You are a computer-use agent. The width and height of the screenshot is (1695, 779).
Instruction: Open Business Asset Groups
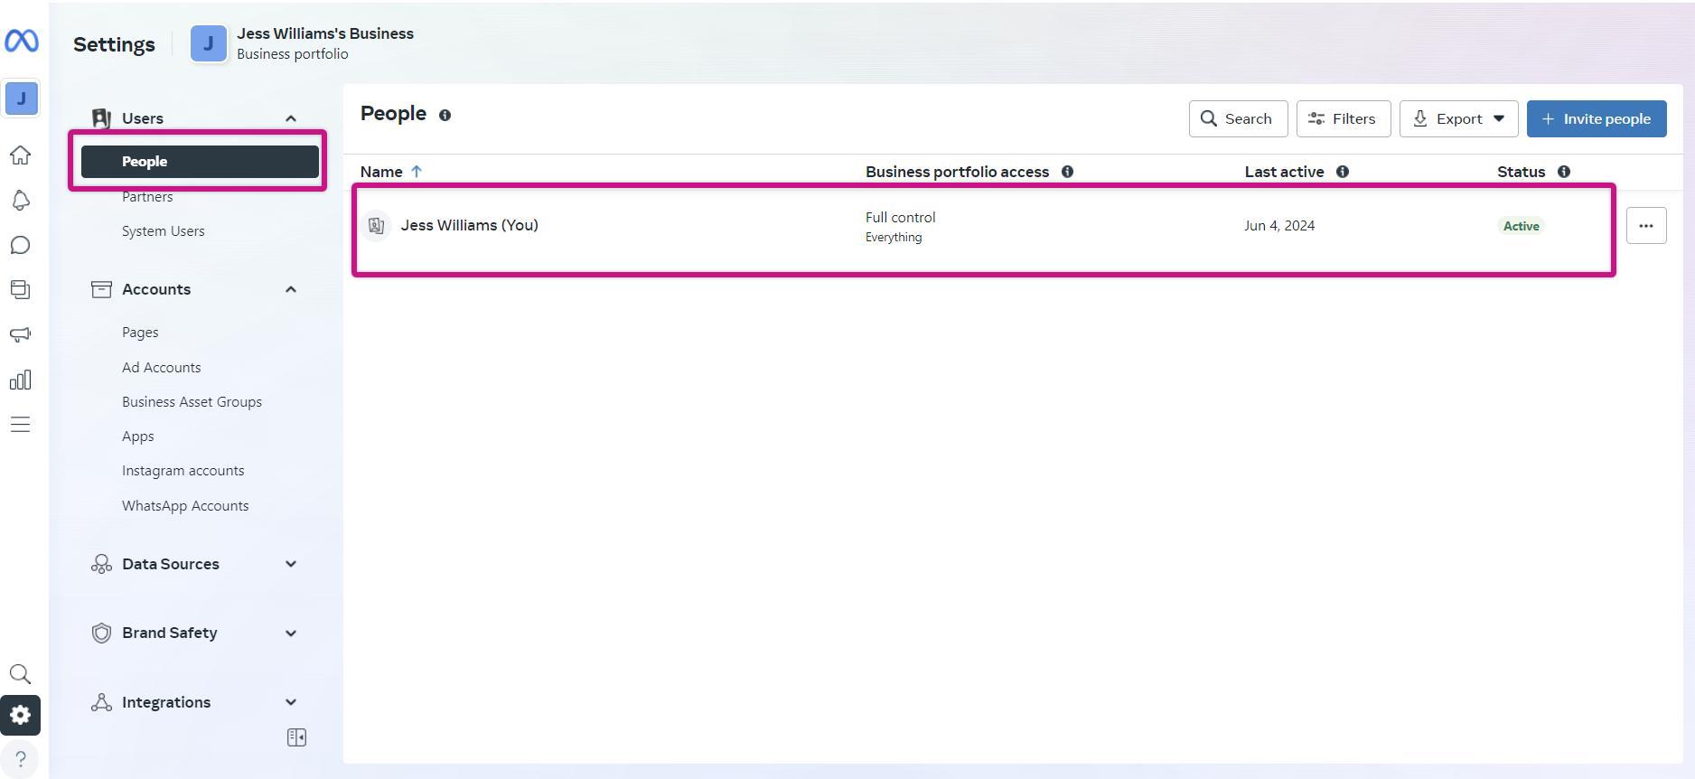tap(192, 402)
